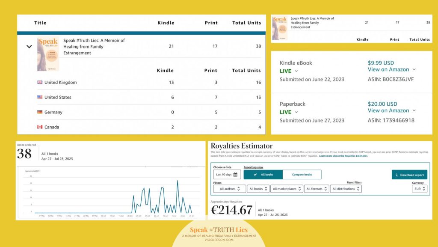
Task: Click Submitted on June 22, 2023 text
Action: tap(312, 79)
